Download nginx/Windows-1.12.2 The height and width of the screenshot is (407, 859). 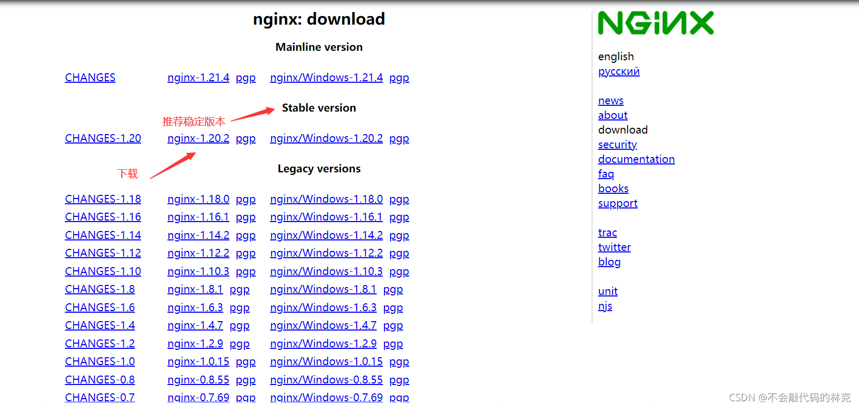326,253
